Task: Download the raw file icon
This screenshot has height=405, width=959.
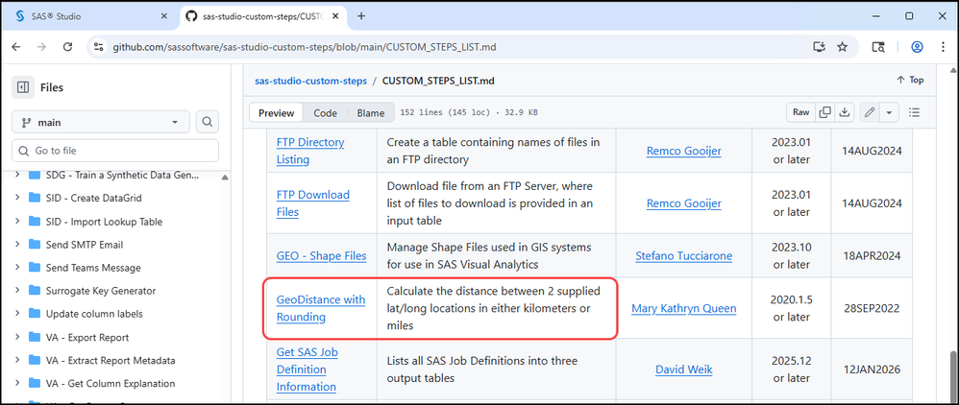Action: (x=845, y=112)
